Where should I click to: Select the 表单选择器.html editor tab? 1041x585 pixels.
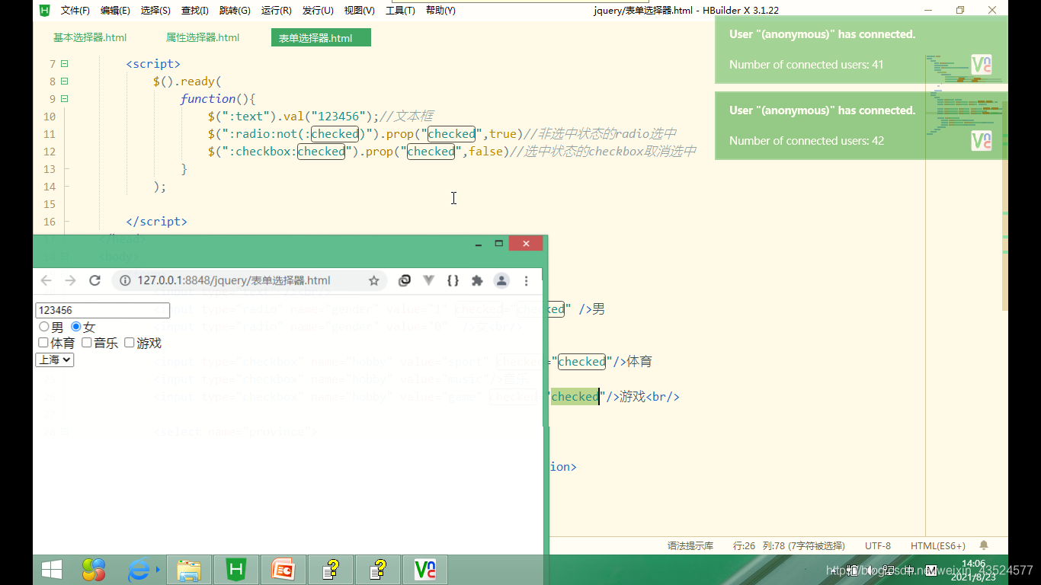point(321,38)
